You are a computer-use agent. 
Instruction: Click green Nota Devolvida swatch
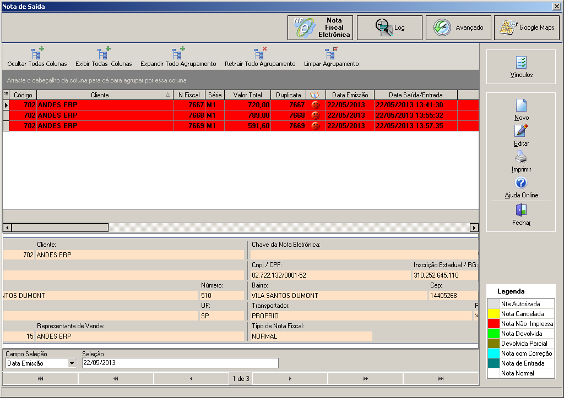point(494,333)
